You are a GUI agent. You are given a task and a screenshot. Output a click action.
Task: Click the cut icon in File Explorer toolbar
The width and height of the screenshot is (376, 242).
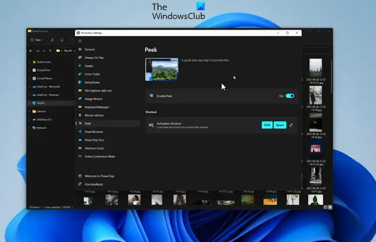(x=52, y=40)
